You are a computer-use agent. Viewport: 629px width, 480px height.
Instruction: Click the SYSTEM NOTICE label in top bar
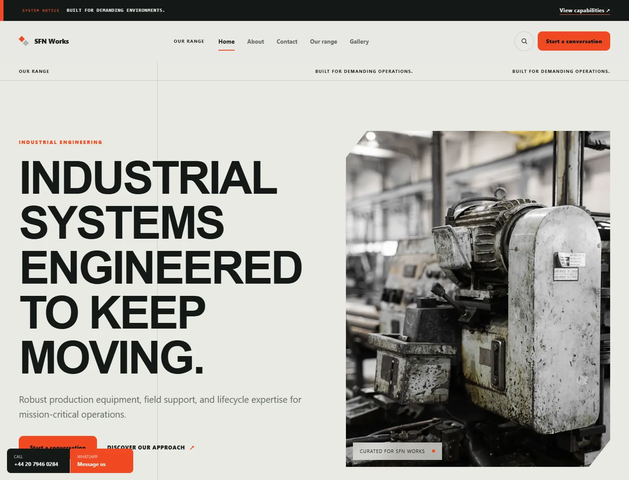(x=41, y=10)
